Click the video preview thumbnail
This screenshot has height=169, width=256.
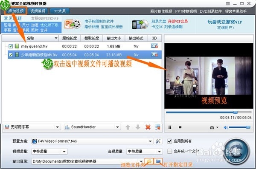point(209,76)
